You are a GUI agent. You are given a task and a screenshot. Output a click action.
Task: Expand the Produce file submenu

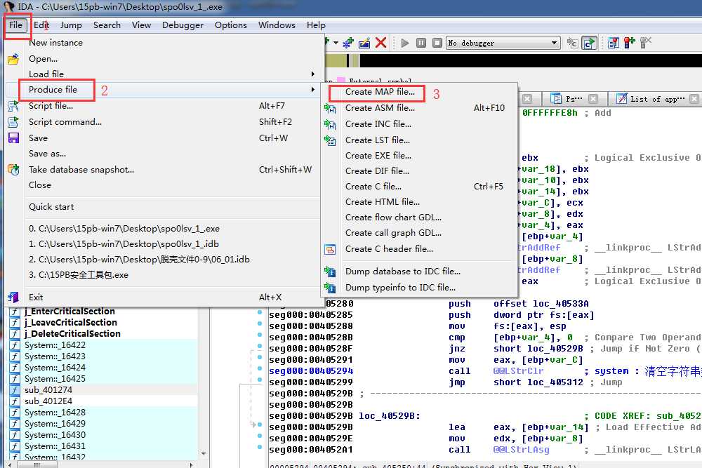[x=162, y=90]
